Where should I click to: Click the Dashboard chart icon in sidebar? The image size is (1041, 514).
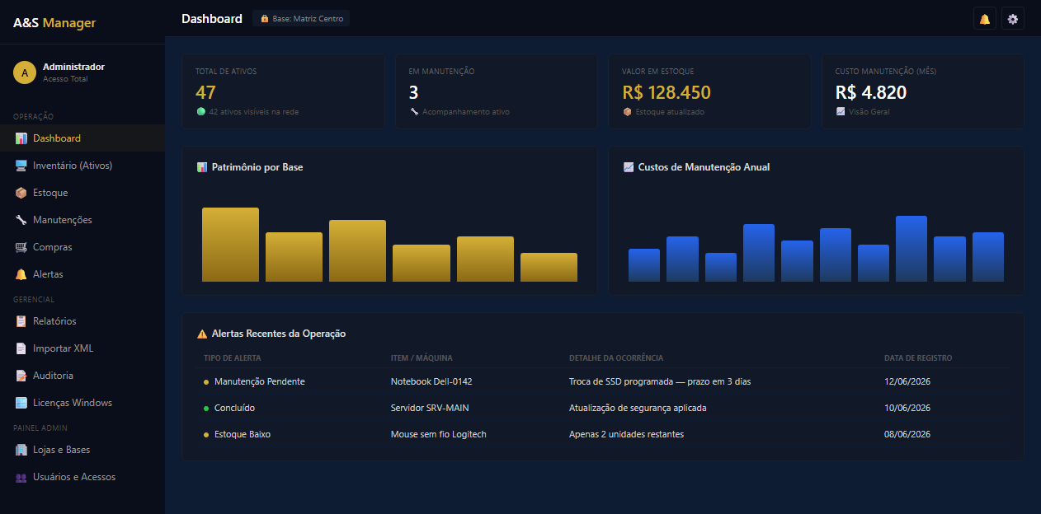[21, 138]
